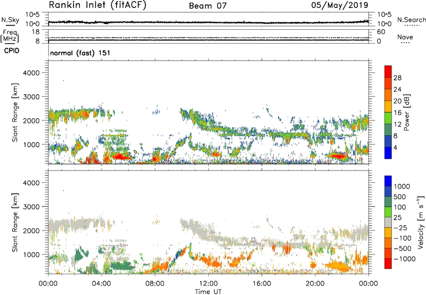Image resolution: width=426 pixels, height=295 pixels.
Task: Click the red high-power echo near 05:30 UT
Action: point(121,157)
